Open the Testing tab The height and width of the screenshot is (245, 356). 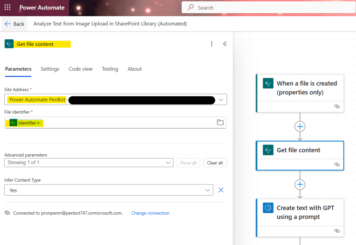110,69
